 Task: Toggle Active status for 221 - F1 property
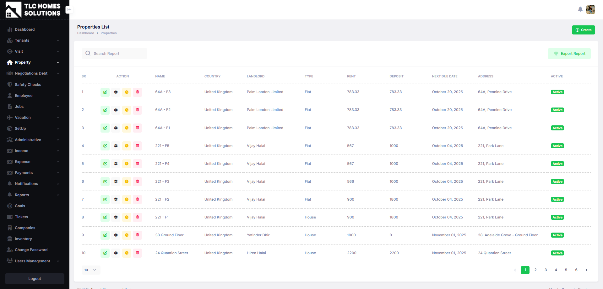tap(557, 217)
